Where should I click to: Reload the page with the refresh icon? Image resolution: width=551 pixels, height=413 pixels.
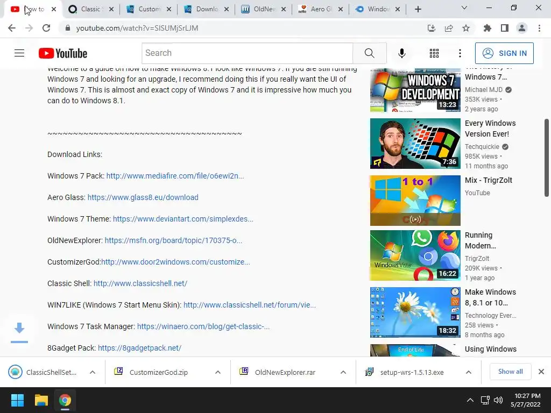(46, 28)
